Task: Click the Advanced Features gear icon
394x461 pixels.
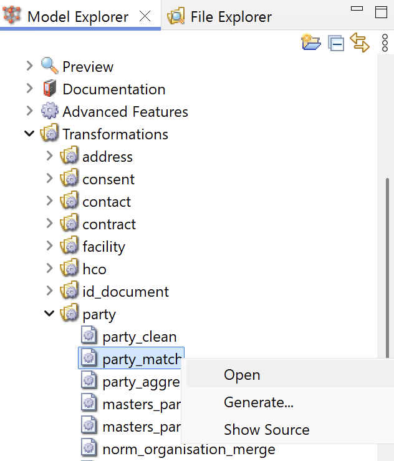Action: pos(49,111)
